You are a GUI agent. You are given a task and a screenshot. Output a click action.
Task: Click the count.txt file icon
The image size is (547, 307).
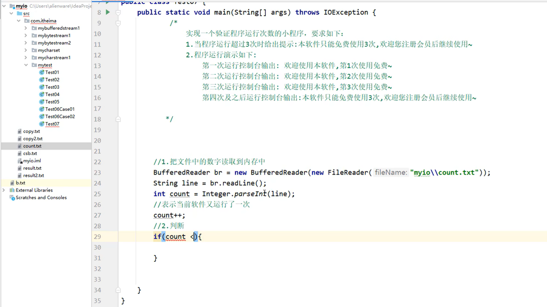click(x=19, y=146)
